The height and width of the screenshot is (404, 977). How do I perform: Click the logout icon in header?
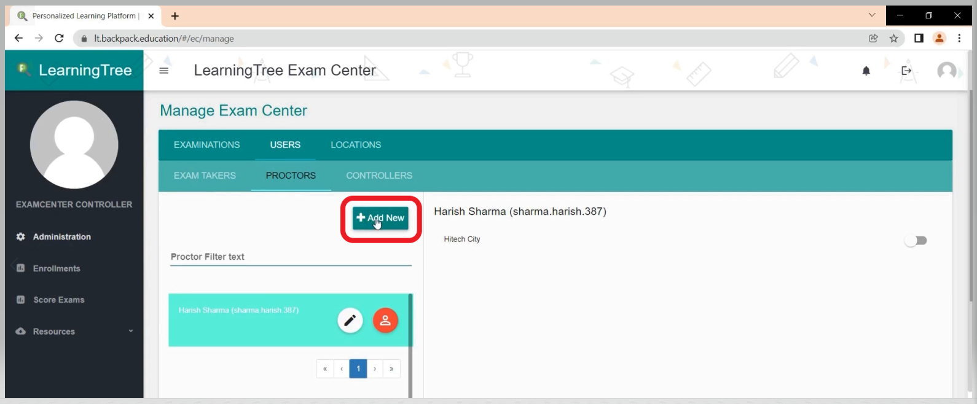pyautogui.click(x=906, y=71)
